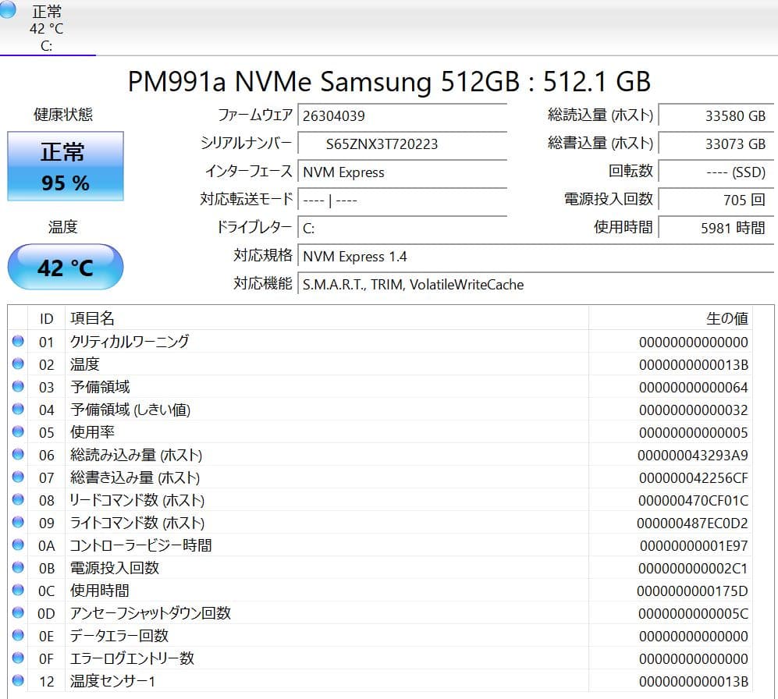
Task: Click the 項目名 column header
Action: click(x=326, y=318)
